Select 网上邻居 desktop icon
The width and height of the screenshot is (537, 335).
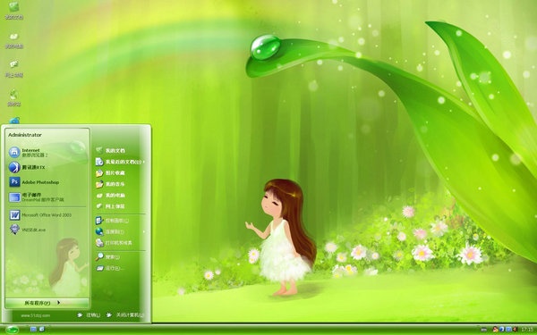pyautogui.click(x=14, y=69)
